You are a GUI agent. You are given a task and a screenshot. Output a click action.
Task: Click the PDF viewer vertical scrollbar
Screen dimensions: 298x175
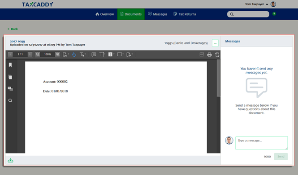click(219, 78)
